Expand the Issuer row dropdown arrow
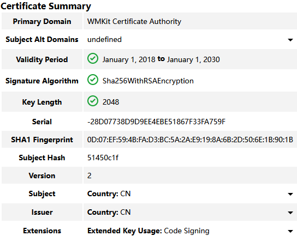The height and width of the screenshot is (242, 297). coord(290,213)
